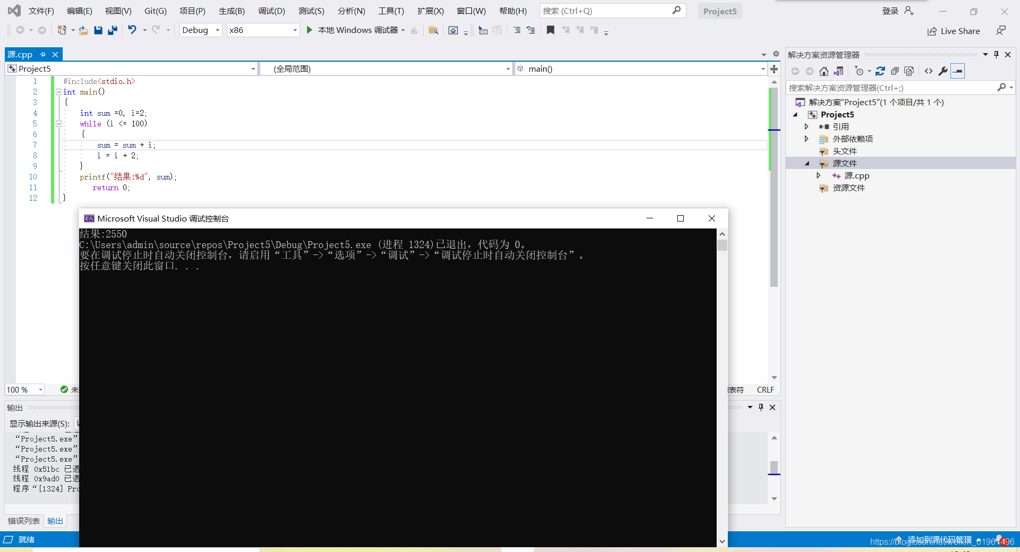Click the 搜索 (Ctrl+Q) search box
The height and width of the screenshot is (552, 1020).
[x=613, y=11]
